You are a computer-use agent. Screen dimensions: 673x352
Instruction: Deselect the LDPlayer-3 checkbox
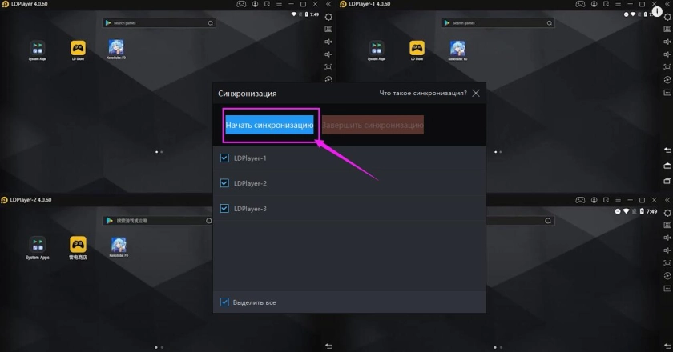click(x=224, y=209)
